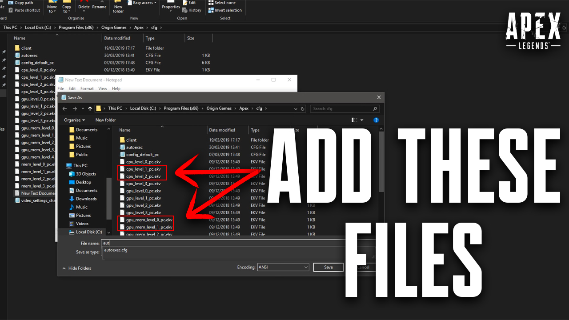
Task: Expand the Organise dropdown menu
Action: 75,120
